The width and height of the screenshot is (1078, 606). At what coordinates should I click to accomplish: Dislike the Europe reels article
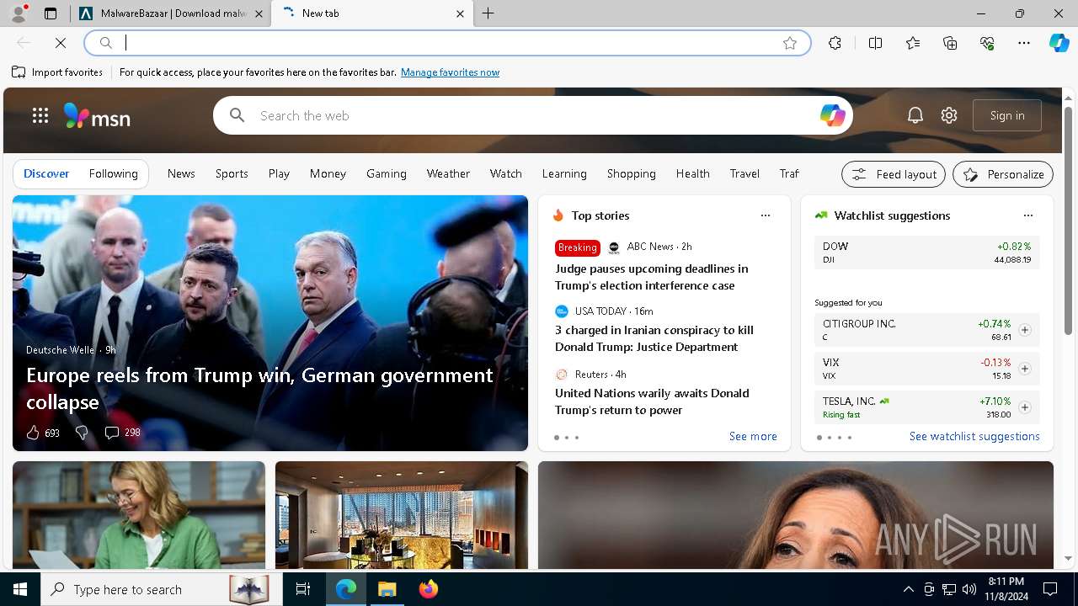pos(82,433)
